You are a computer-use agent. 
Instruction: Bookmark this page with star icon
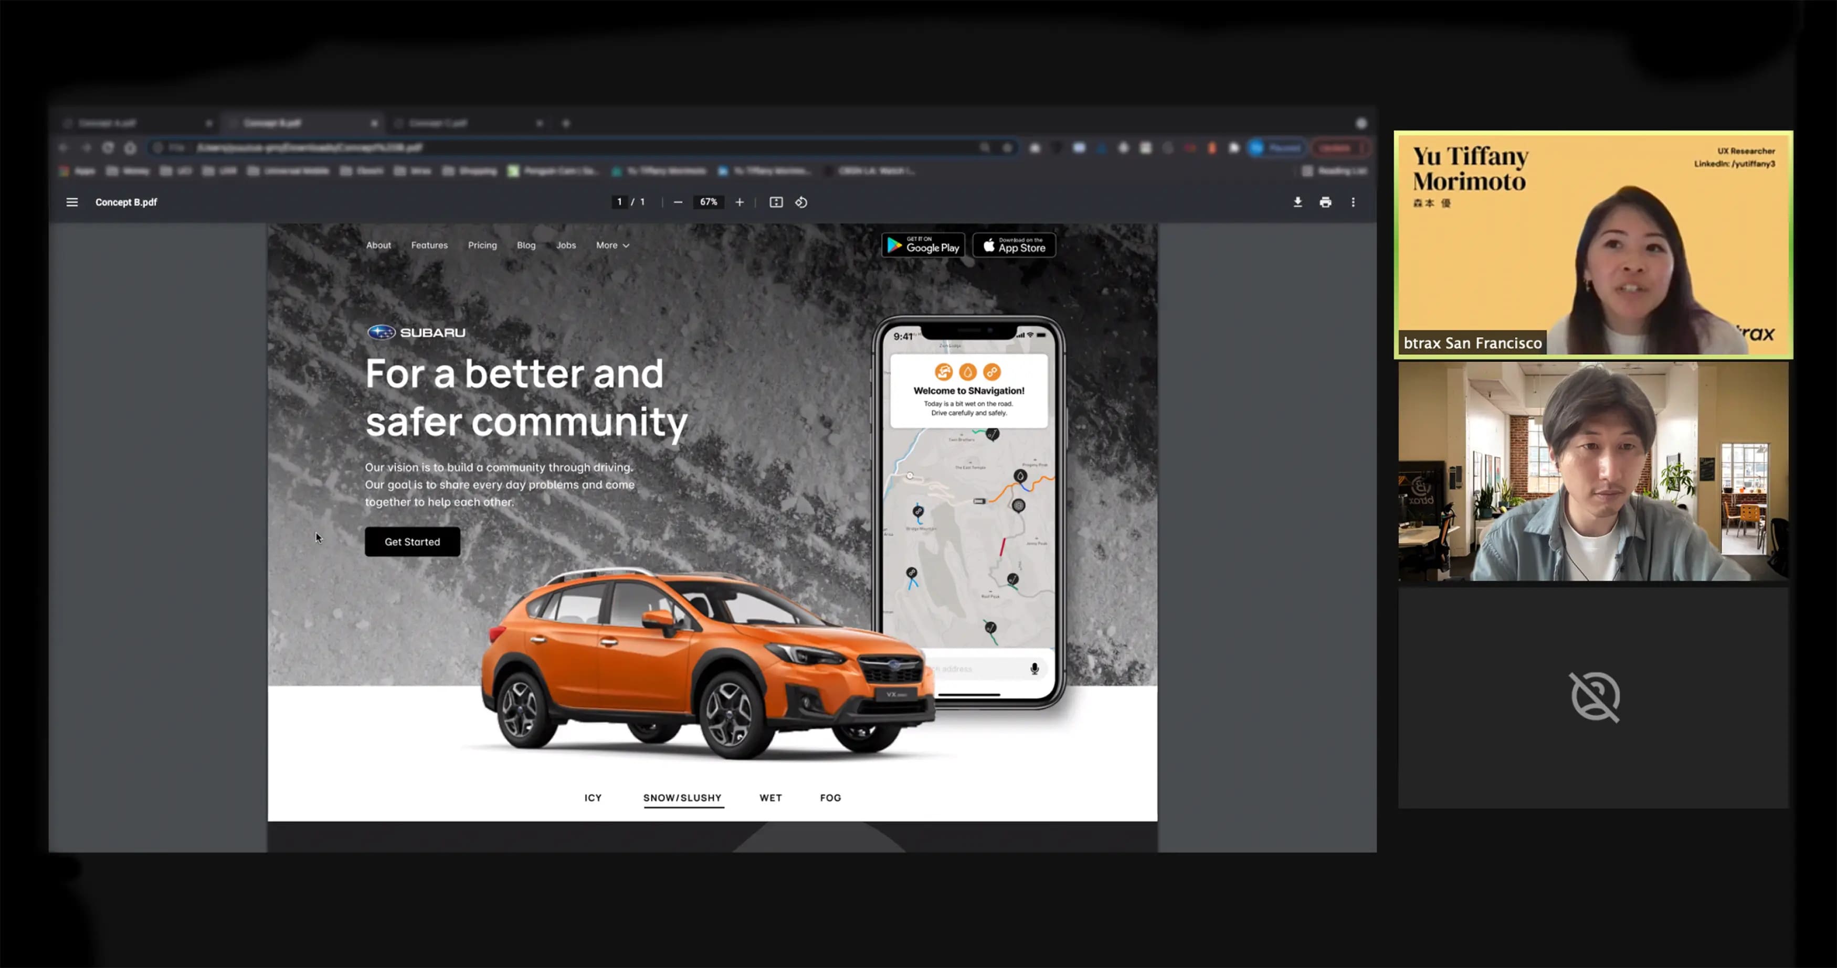1007,147
